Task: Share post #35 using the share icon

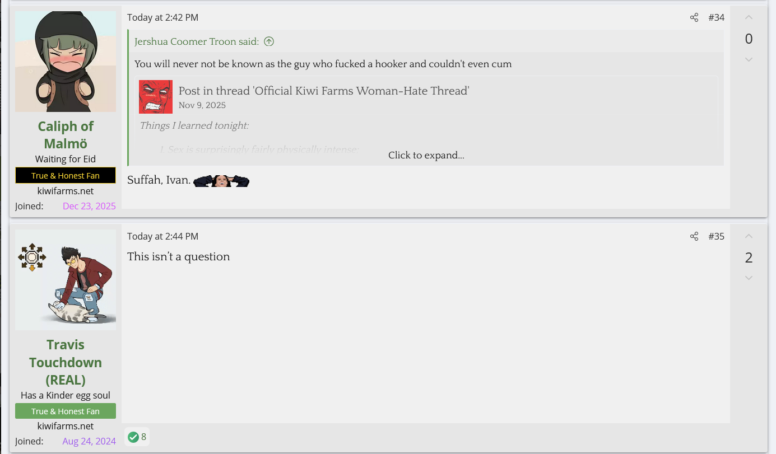Action: (x=694, y=236)
